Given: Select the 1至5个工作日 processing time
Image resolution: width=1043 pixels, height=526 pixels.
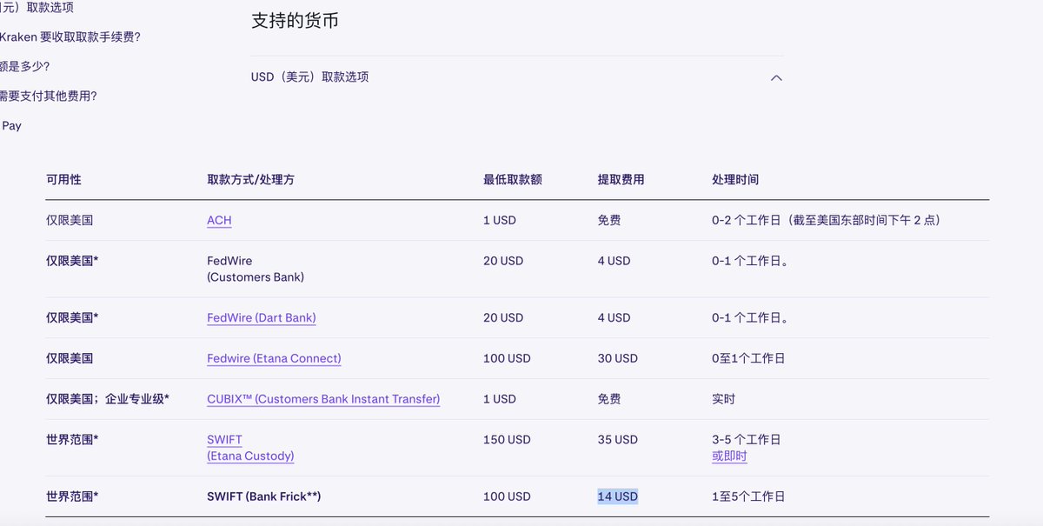Looking at the screenshot, I should (748, 496).
